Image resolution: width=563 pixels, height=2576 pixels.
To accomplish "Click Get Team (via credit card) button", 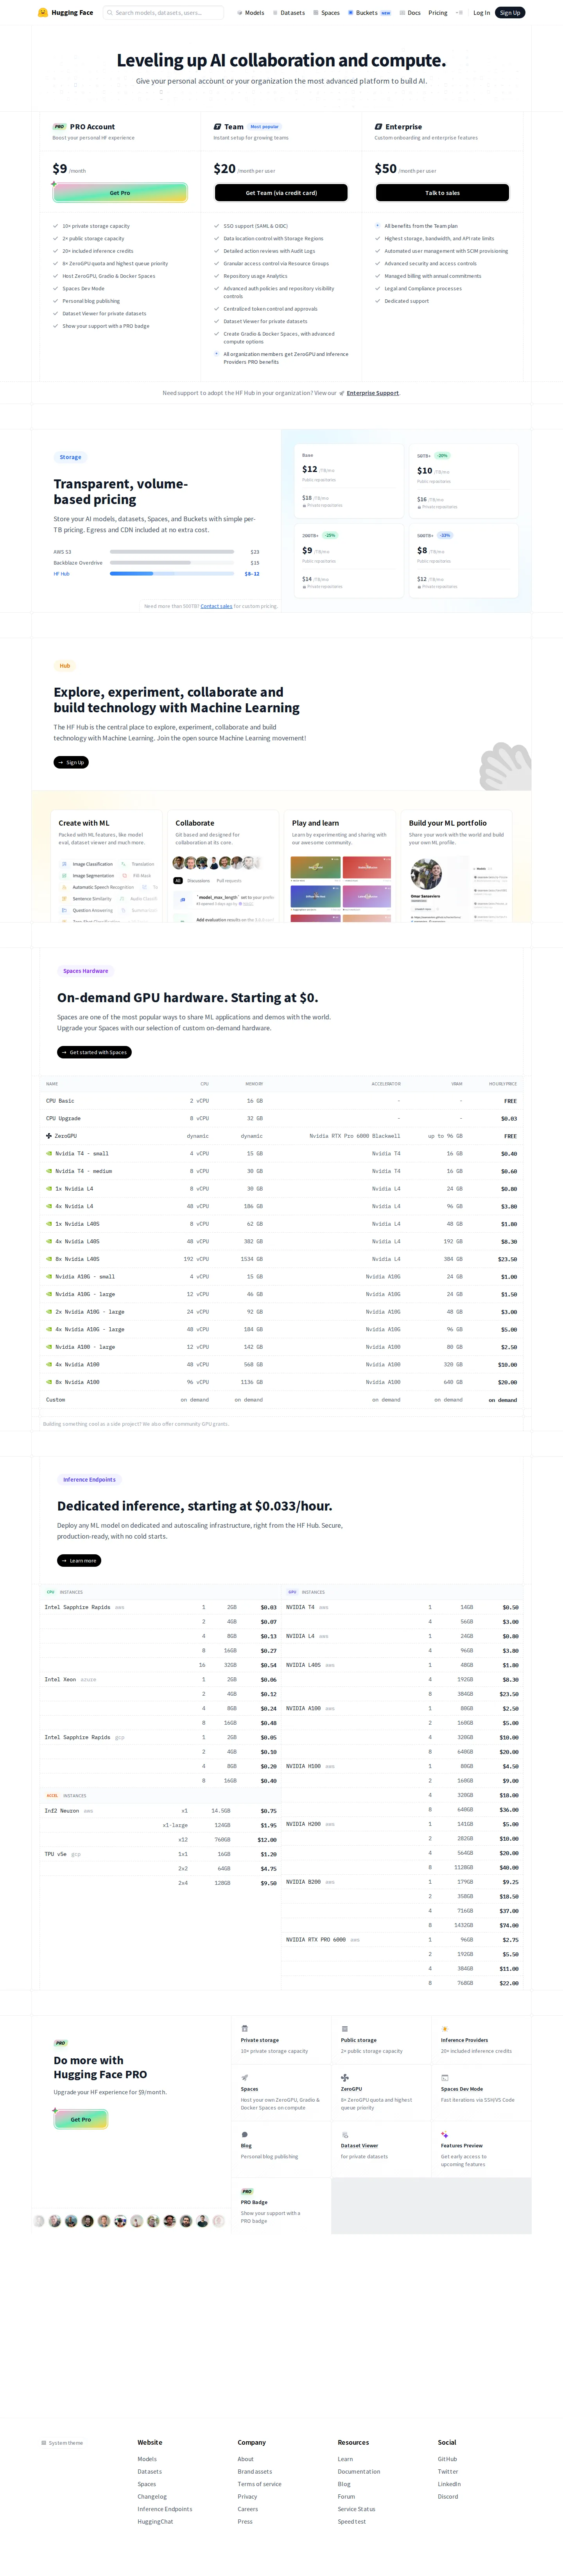I will point(281,193).
